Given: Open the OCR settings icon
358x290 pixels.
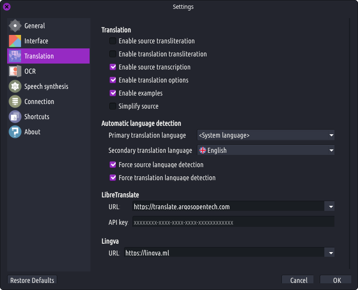Looking at the screenshot, I should click(x=15, y=71).
